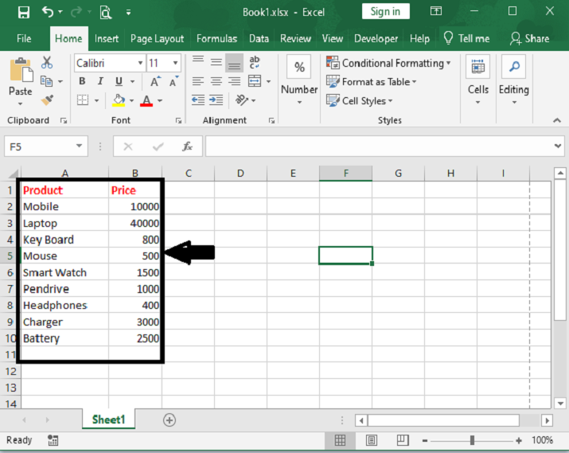Open the Number format group
Image resolution: width=569 pixels, height=453 pixels.
[x=299, y=80]
